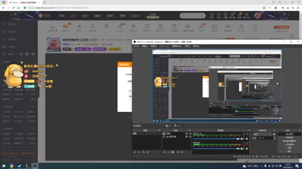
Task: Expand the 视频 video dropdown in Douyu nav
Action: pyautogui.click(x=98, y=16)
